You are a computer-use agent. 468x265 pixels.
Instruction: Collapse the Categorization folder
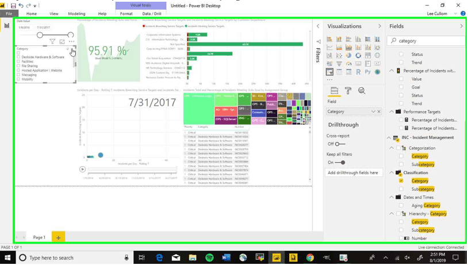coord(392,148)
